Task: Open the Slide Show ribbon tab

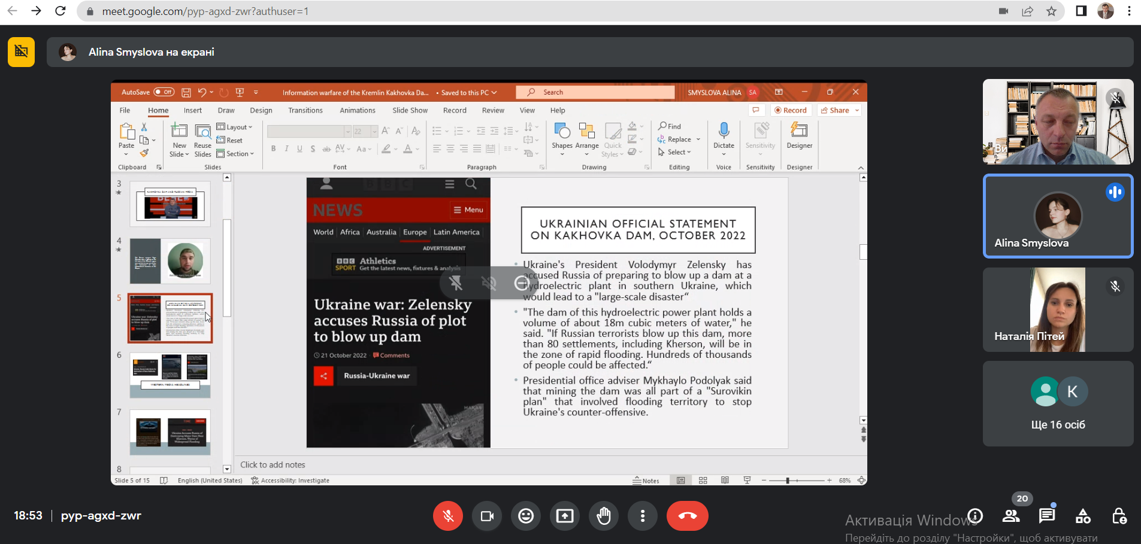Action: pyautogui.click(x=410, y=110)
